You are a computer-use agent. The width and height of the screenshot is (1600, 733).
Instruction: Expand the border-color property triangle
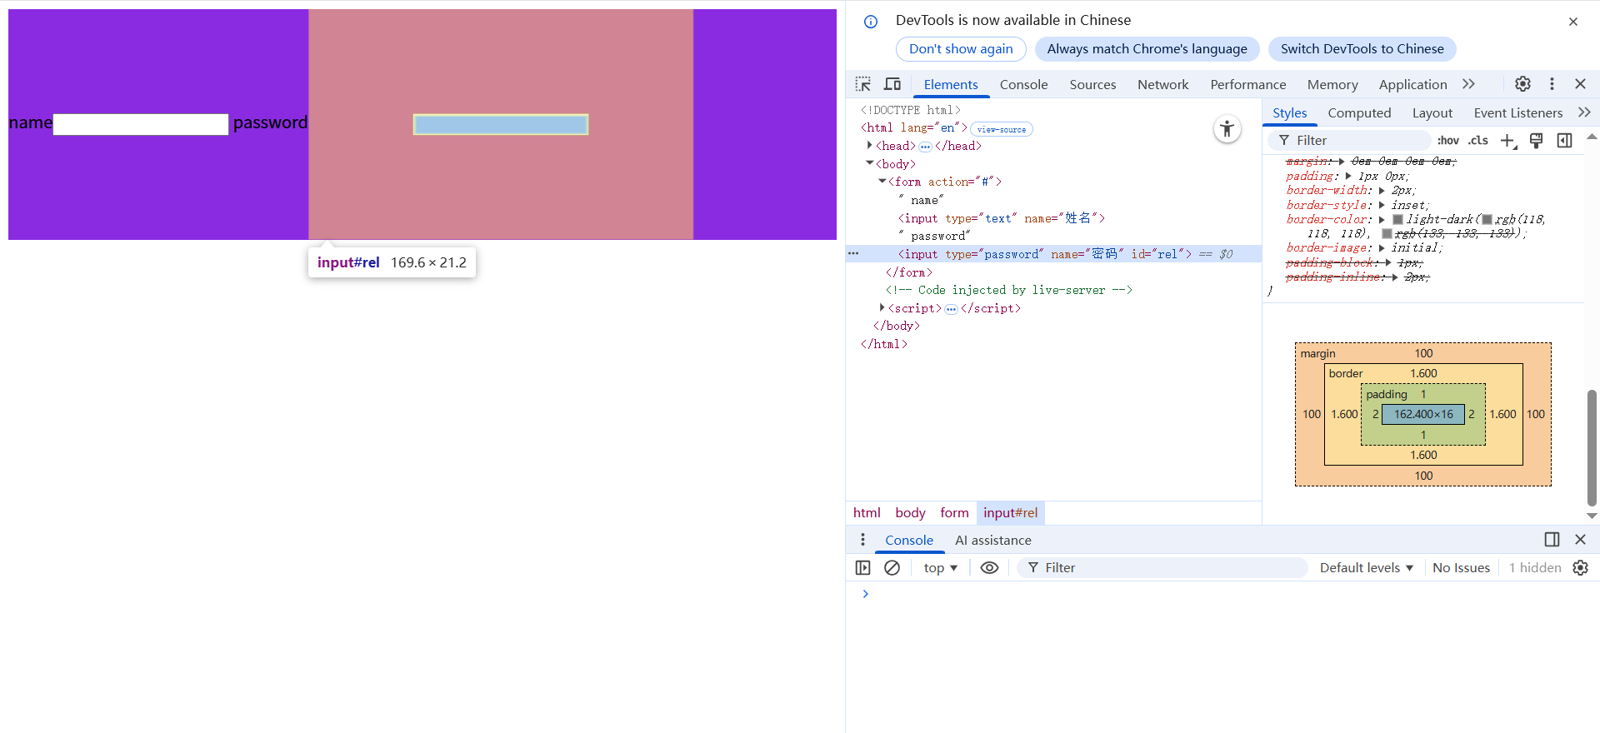[x=1382, y=220]
